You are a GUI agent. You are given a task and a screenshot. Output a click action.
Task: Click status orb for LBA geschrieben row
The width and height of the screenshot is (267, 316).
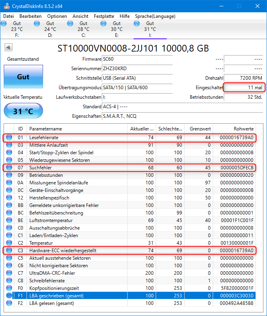coord(9,295)
